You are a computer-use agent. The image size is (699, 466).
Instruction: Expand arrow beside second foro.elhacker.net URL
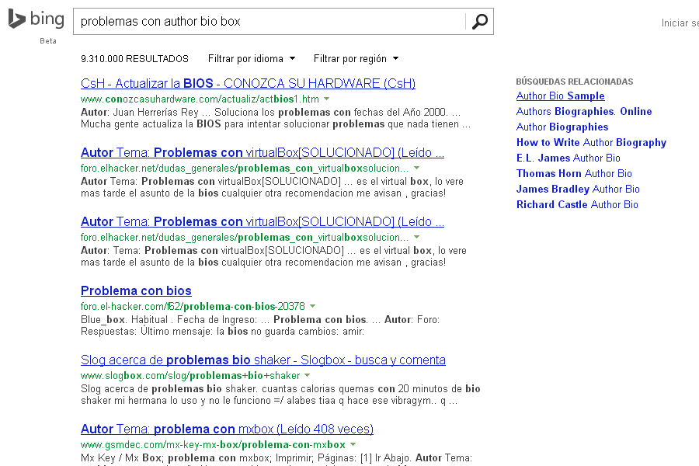(417, 237)
